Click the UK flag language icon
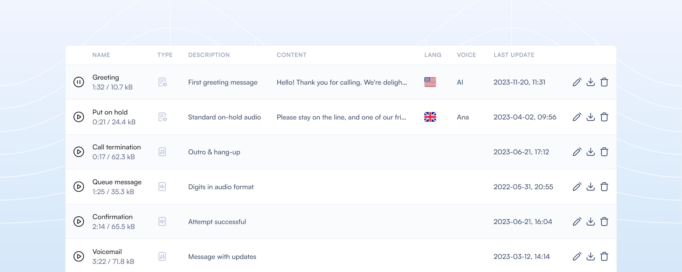 [430, 117]
